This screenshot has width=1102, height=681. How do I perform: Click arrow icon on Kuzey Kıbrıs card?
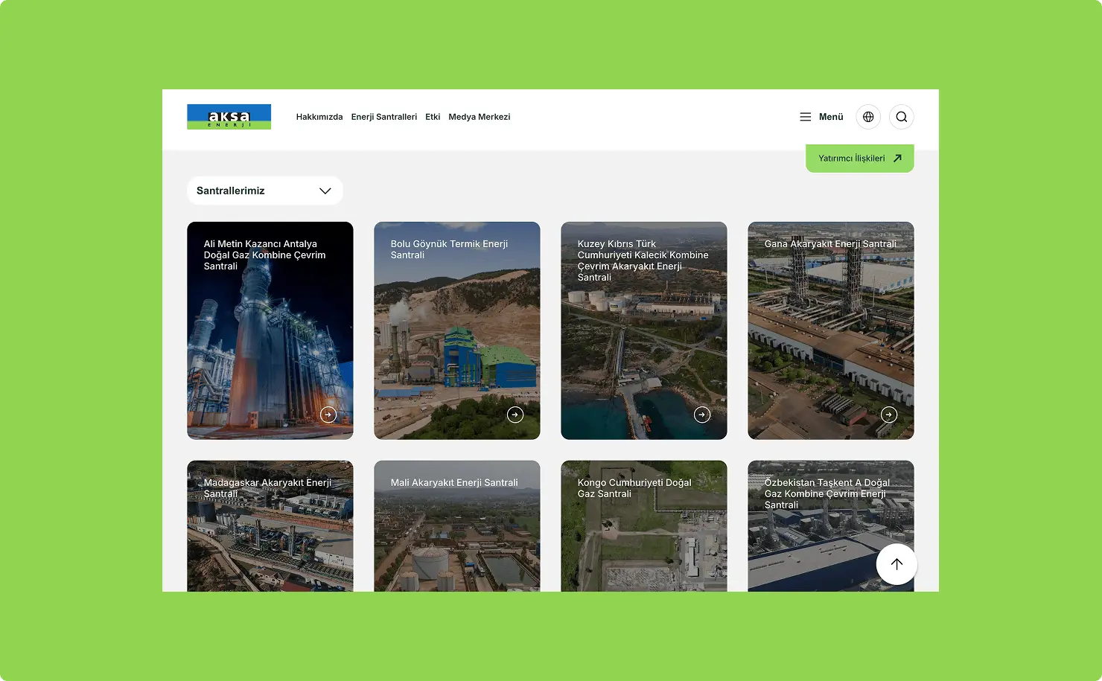[x=702, y=415]
